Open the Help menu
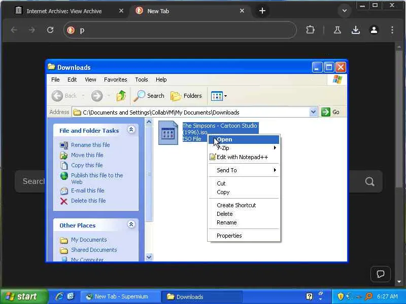 [x=161, y=80]
